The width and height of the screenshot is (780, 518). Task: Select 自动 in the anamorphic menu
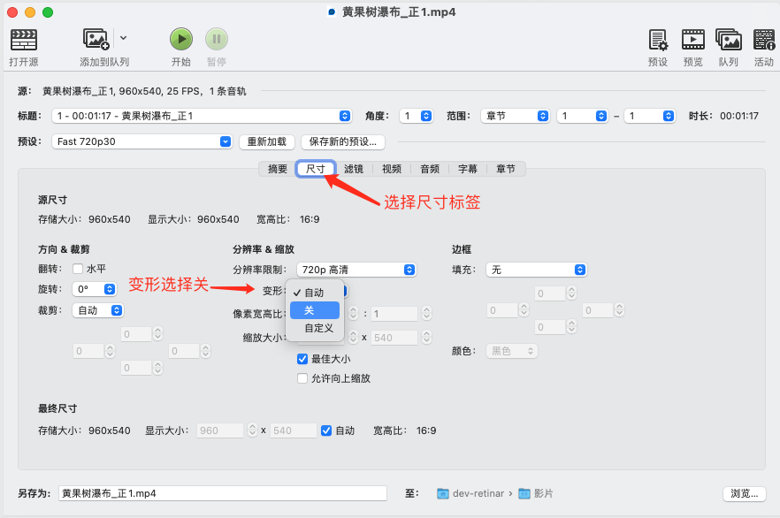click(x=315, y=293)
